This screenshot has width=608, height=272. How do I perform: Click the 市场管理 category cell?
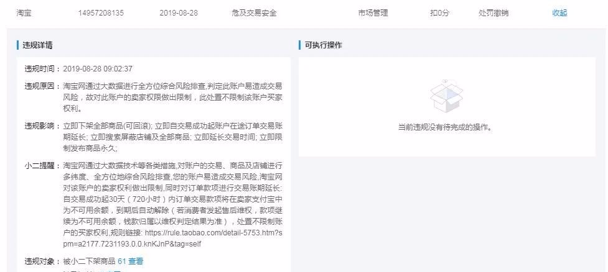373,13
